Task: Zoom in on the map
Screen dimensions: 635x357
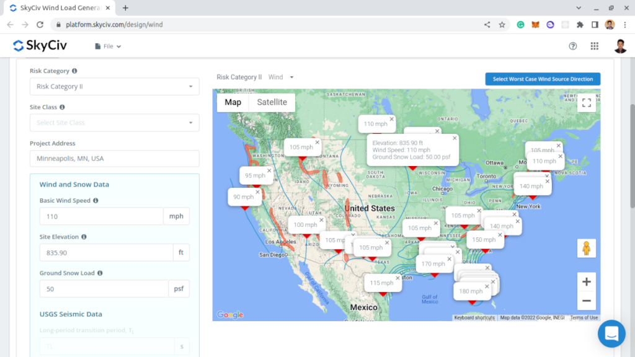Action: point(586,281)
